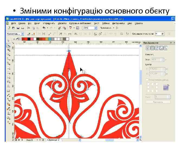The width and height of the screenshot is (195, 146).
Task: Select the Zoom tool in toolbox
Action: click(x=8, y=54)
